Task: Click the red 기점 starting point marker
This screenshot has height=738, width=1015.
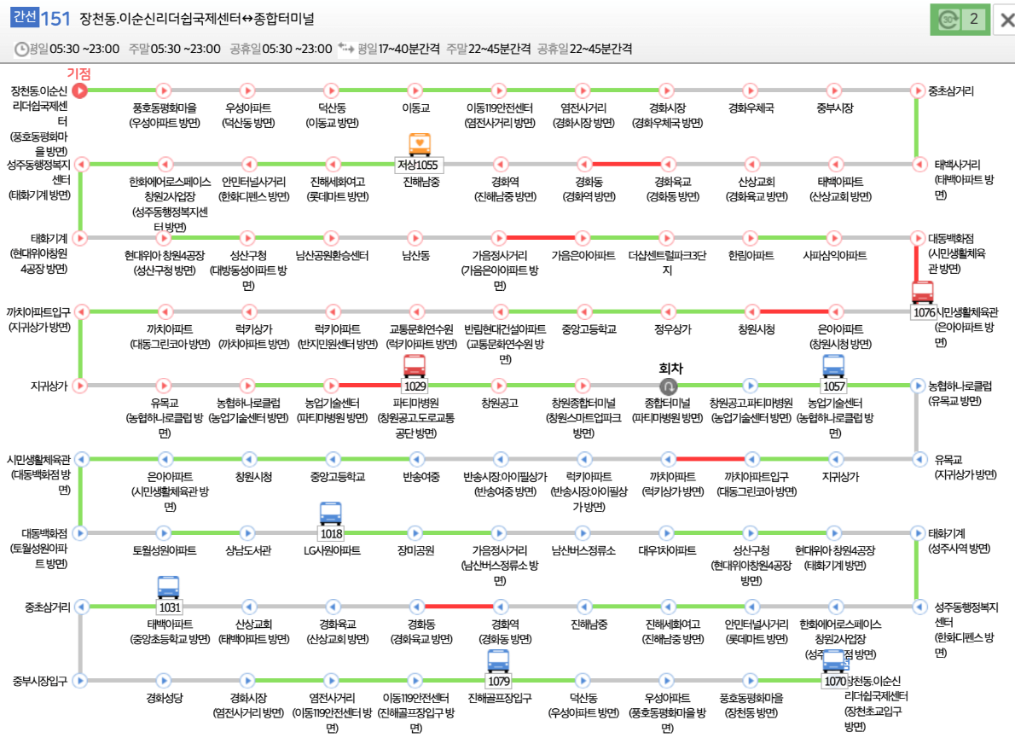Action: 79,90
